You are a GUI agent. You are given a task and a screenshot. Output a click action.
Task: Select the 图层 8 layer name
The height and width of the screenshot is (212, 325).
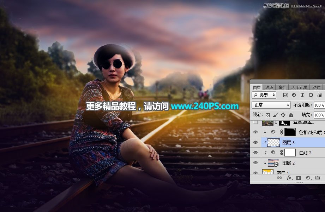288,143
